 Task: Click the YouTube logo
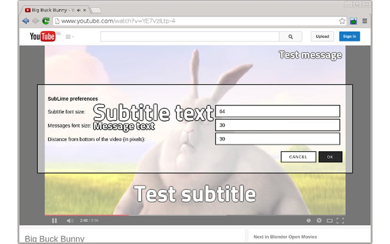[42, 36]
